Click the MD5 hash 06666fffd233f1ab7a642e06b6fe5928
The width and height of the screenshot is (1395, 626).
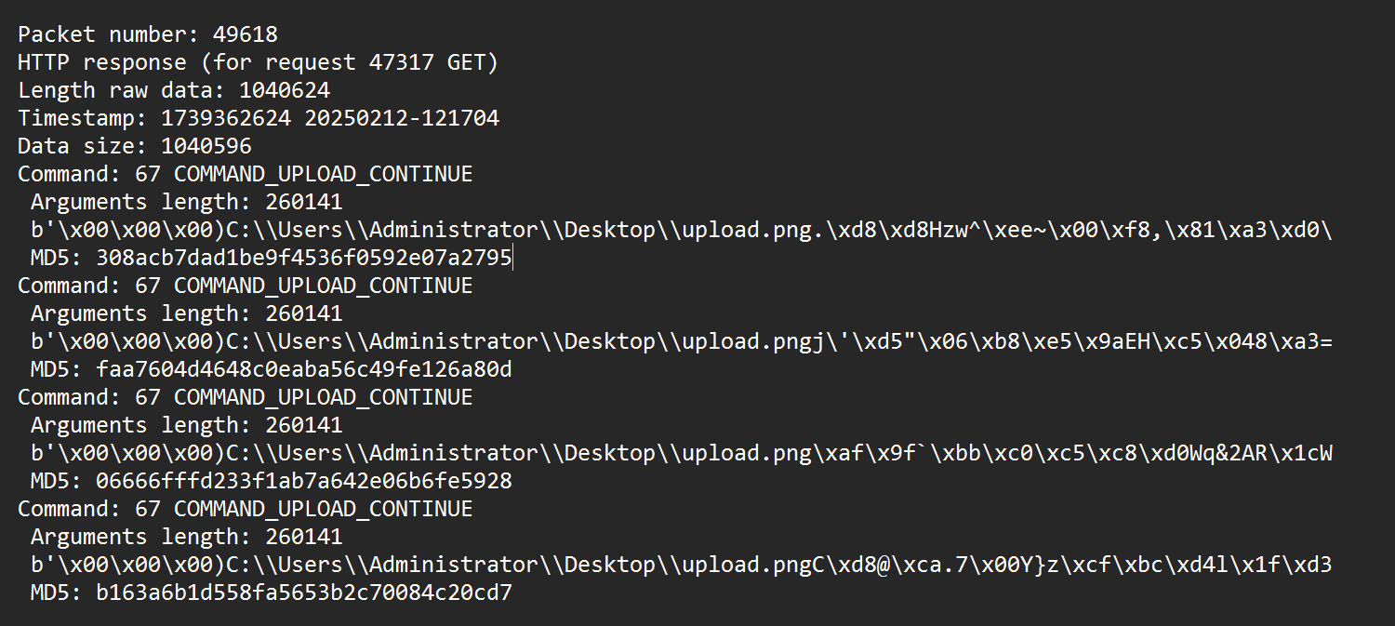point(304,481)
